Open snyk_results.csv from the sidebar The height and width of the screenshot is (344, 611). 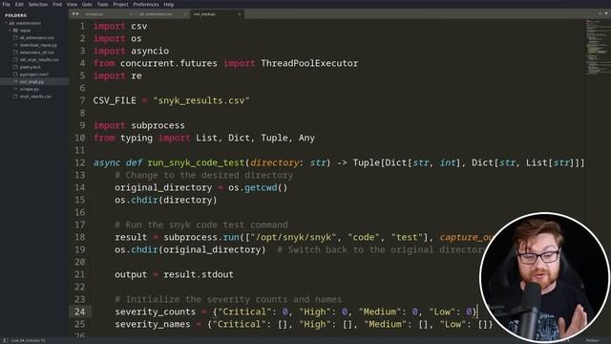click(35, 97)
